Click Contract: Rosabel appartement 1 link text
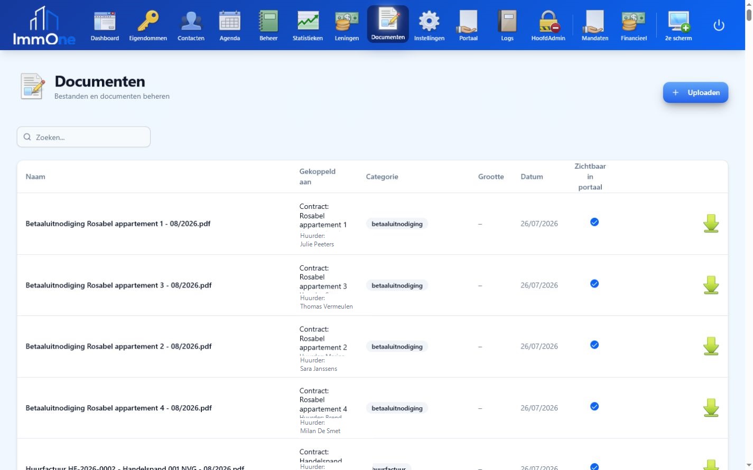The height and width of the screenshot is (470, 753). click(323, 216)
